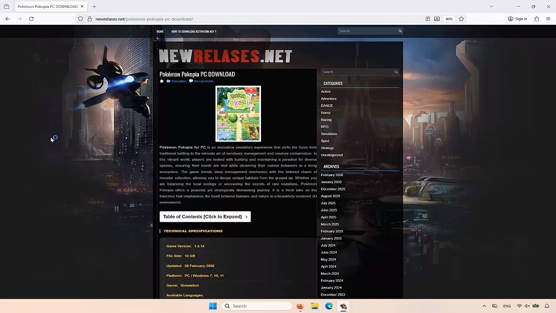Viewport: 556px width, 313px height.
Task: Open the Simulation category in sidebar
Action: pos(329,134)
